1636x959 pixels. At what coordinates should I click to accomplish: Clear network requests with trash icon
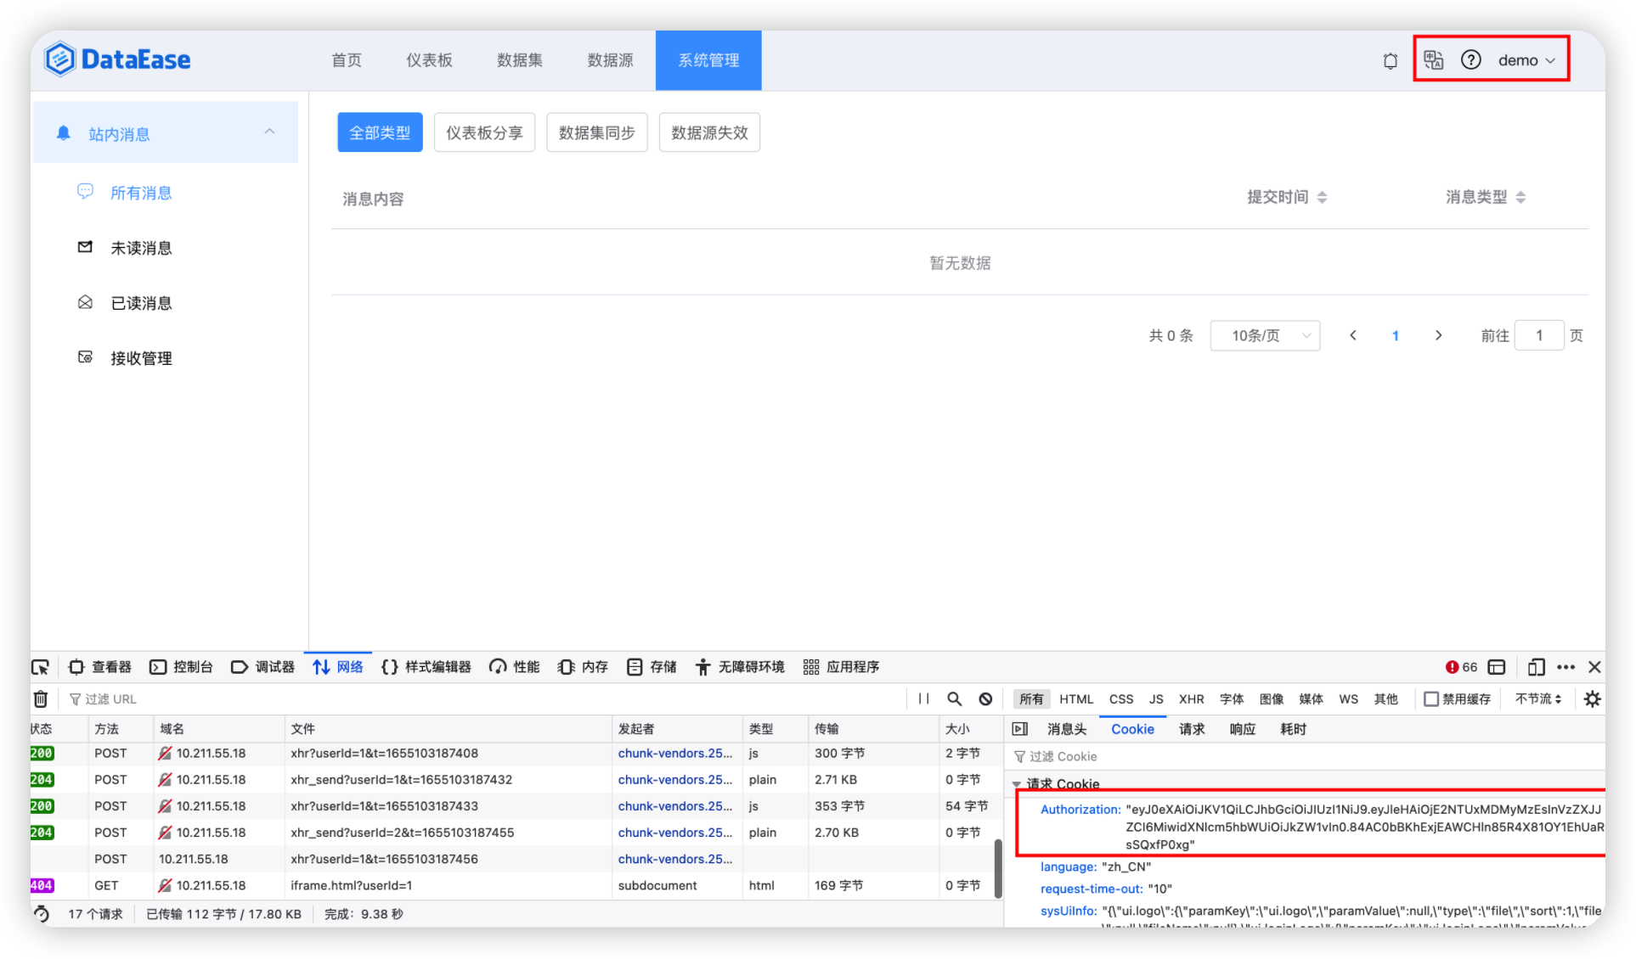coord(40,698)
